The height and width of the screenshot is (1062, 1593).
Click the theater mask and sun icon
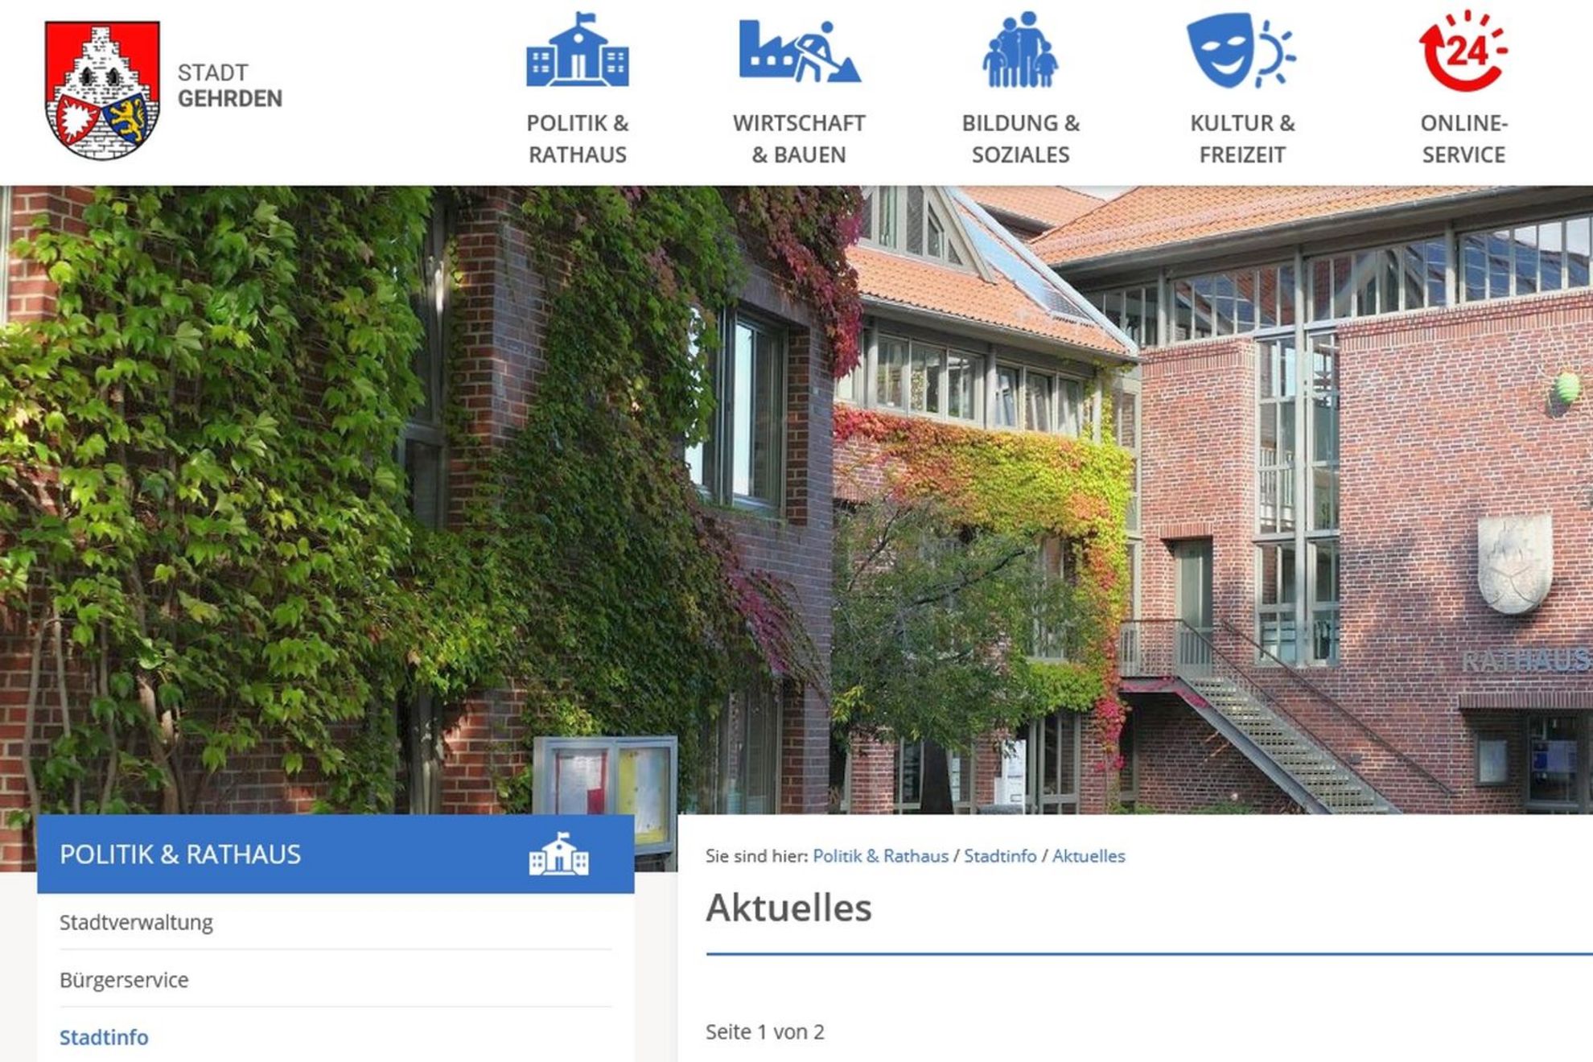(1241, 50)
